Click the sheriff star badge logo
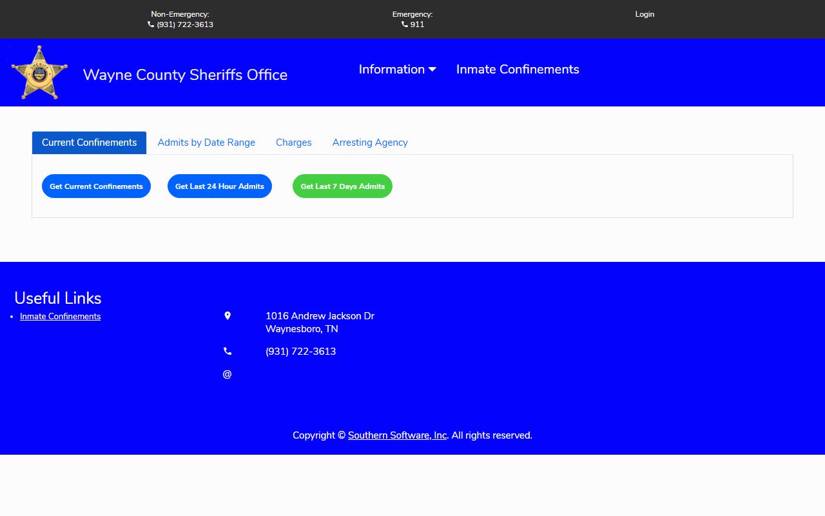The image size is (825, 516). pos(39,72)
